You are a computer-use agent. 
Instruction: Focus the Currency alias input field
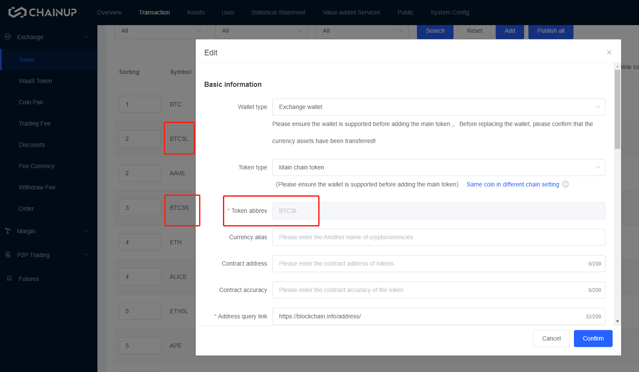point(438,237)
